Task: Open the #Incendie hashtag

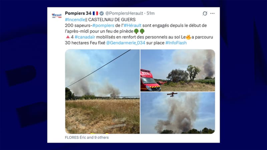Action: tap(75, 20)
